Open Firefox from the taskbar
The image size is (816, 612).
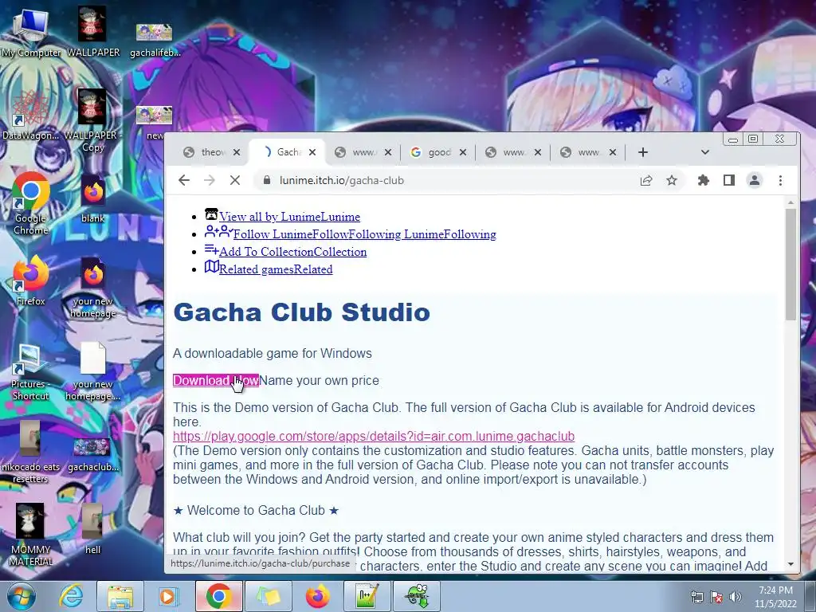(317, 596)
